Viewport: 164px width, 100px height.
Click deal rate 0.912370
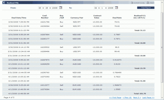click(117, 60)
